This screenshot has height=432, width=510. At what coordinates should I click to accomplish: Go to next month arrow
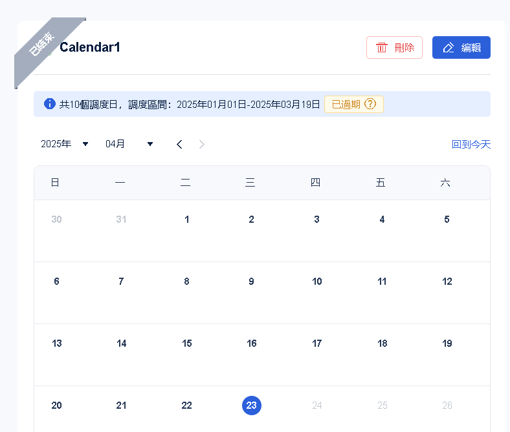(x=202, y=144)
